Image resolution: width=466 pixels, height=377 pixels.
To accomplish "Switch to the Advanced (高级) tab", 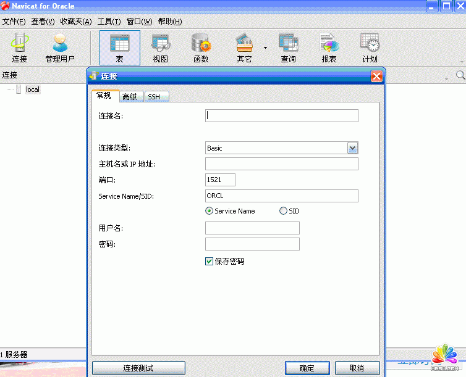I will [x=130, y=97].
